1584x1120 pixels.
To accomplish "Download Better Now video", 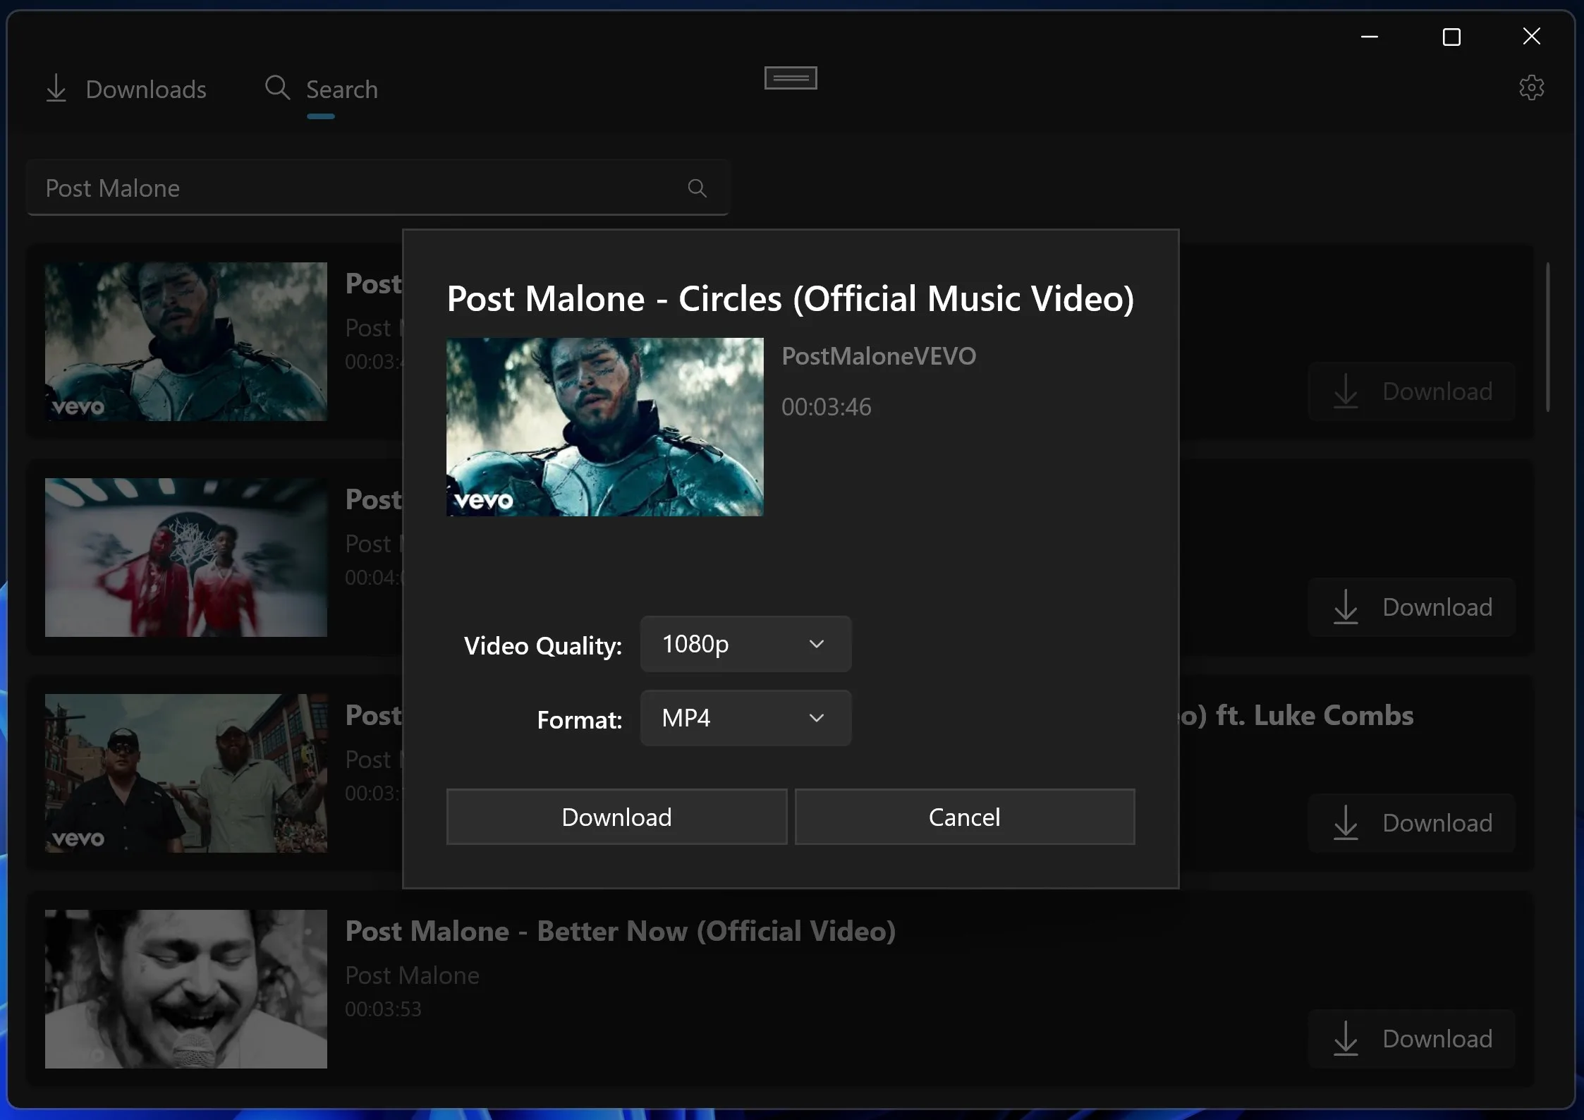I will [1412, 1039].
